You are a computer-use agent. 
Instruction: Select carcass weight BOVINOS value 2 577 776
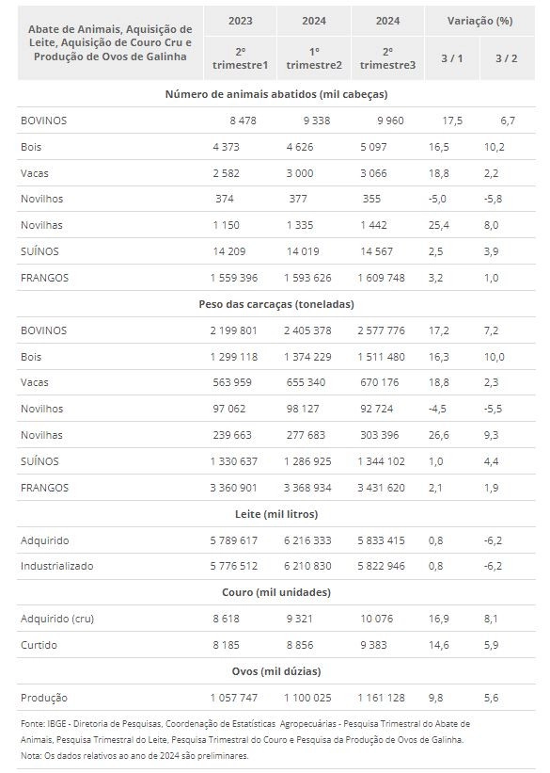click(381, 330)
